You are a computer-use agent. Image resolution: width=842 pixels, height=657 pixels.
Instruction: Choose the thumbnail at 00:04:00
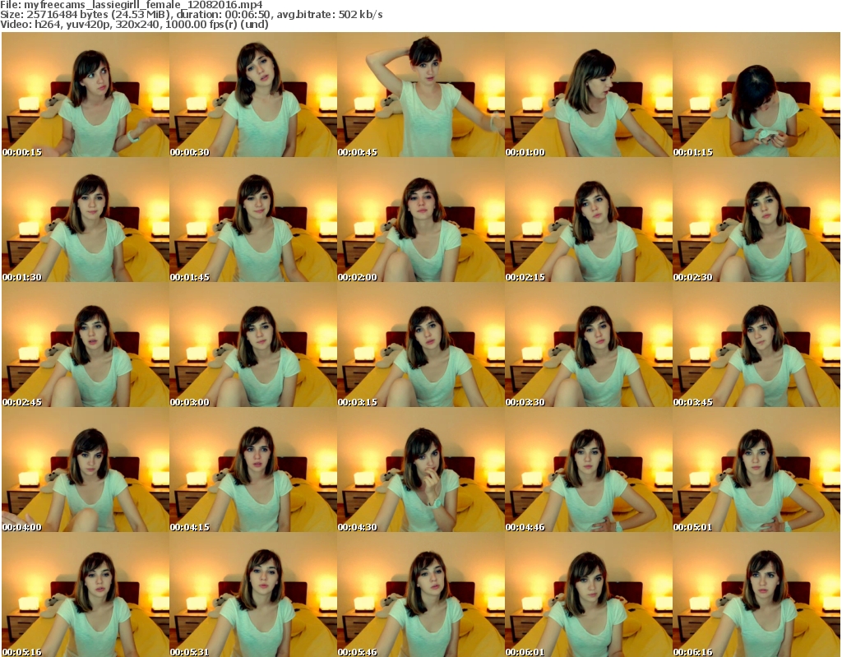point(86,470)
